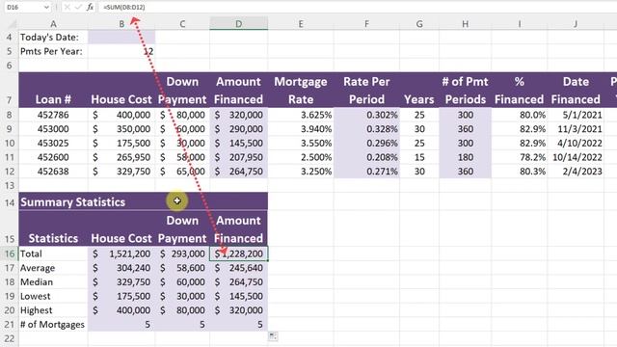The height and width of the screenshot is (347, 617).
Task: Click the "Date Financed" header cell
Action: point(576,90)
